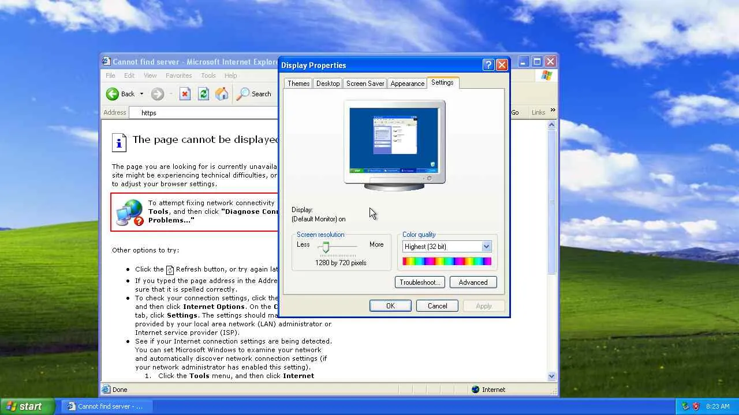739x415 pixels.
Task: Go to the home page via house icon
Action: coord(222,94)
